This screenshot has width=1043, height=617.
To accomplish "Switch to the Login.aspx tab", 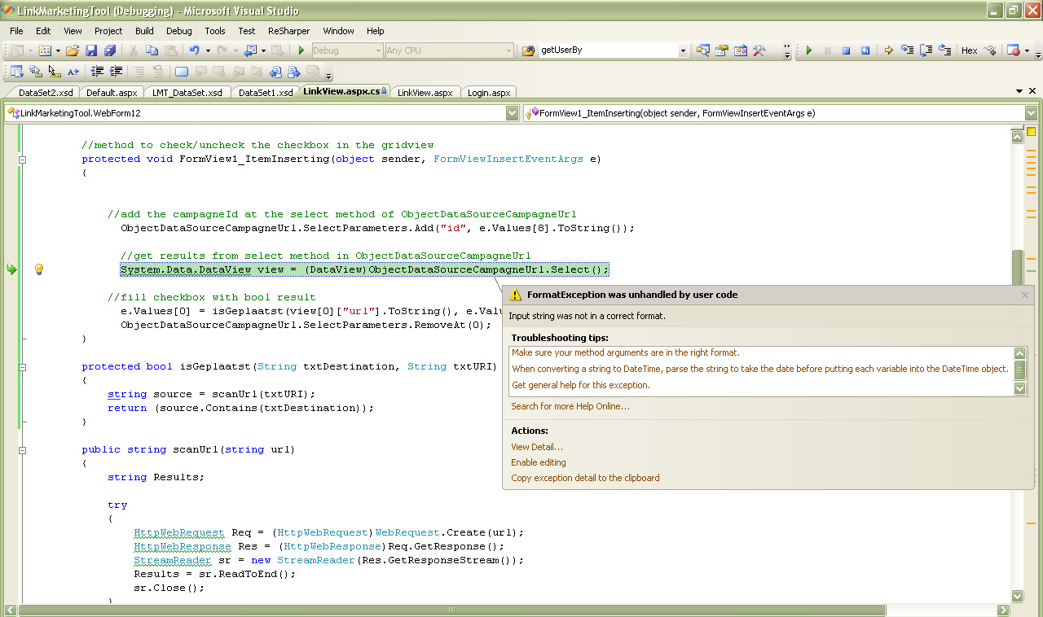I will click(x=489, y=93).
